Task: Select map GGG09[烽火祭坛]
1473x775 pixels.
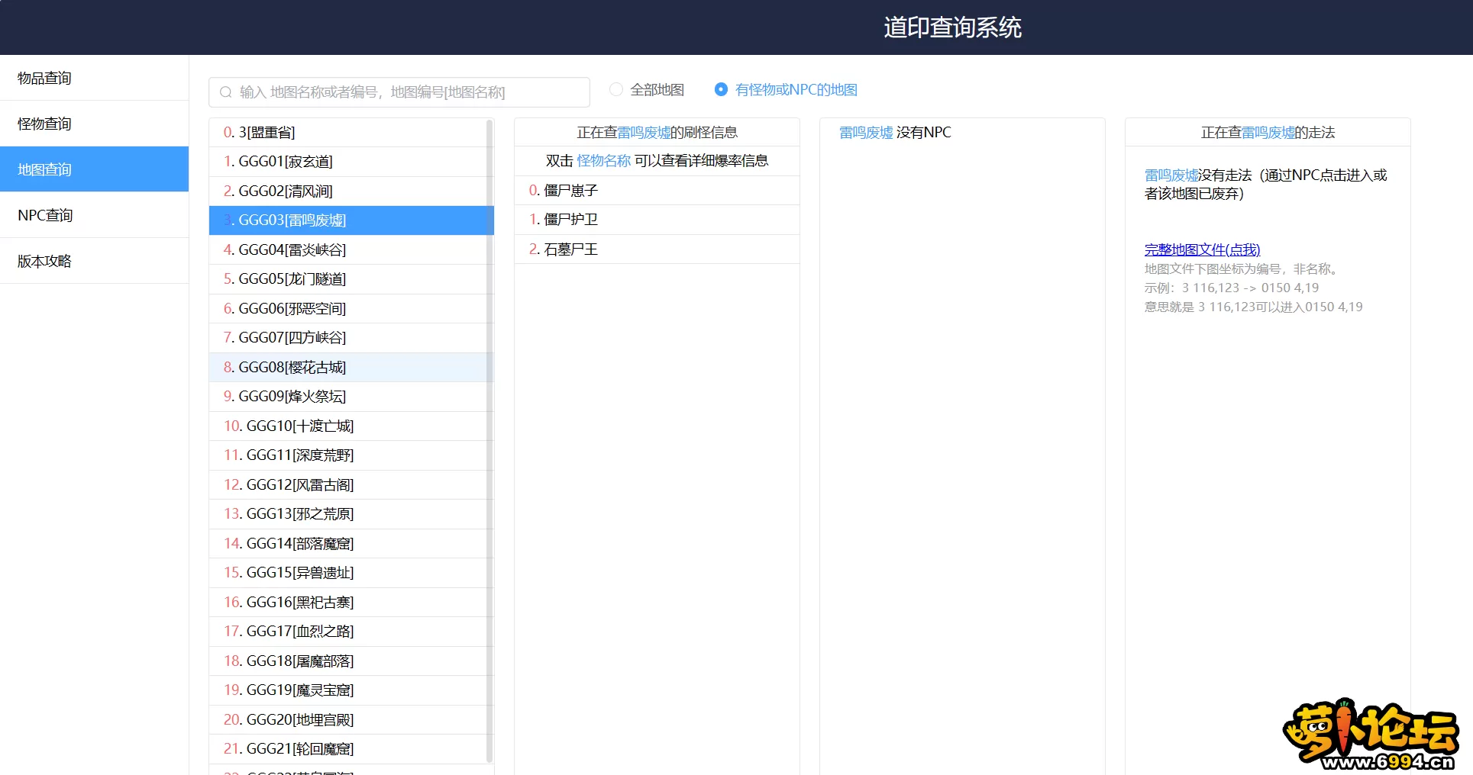Action: (x=351, y=397)
